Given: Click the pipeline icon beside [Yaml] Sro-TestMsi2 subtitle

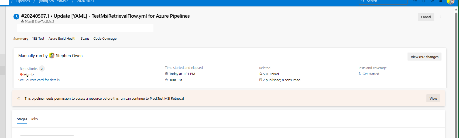Looking at the screenshot, I should (23, 21).
